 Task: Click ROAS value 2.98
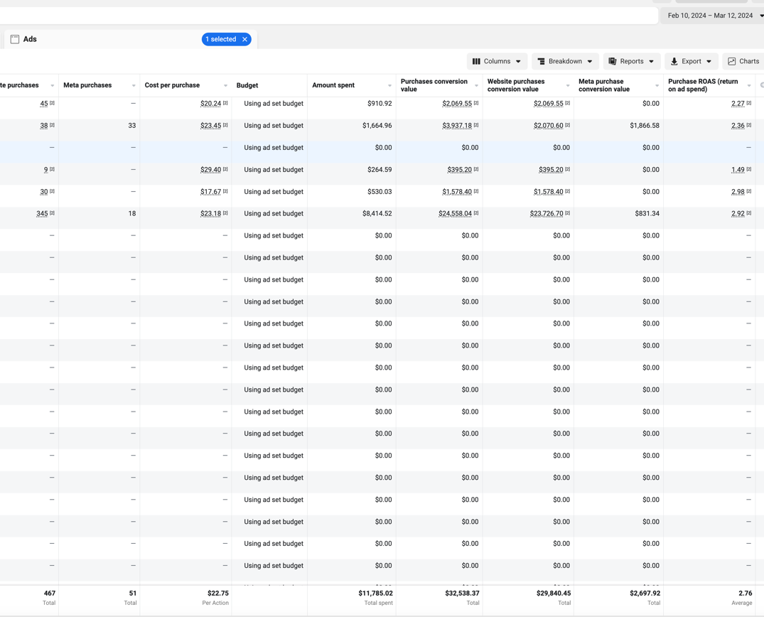738,191
